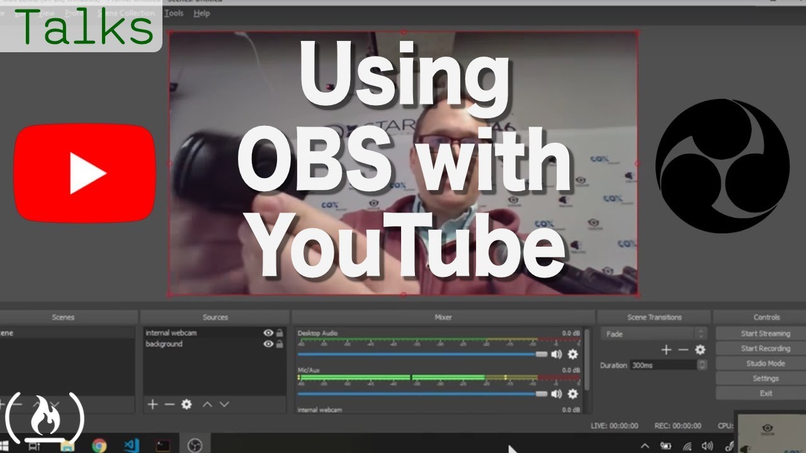Click the Mixer panel scrollbar
Viewport: 806px width, 453px height.
pyautogui.click(x=587, y=360)
